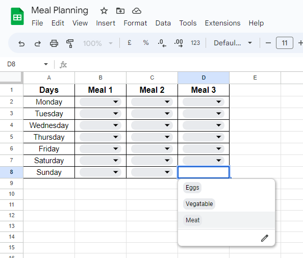Click the Undo arrow in toolbar
Screen dimensions: 303x258
(x=21, y=43)
